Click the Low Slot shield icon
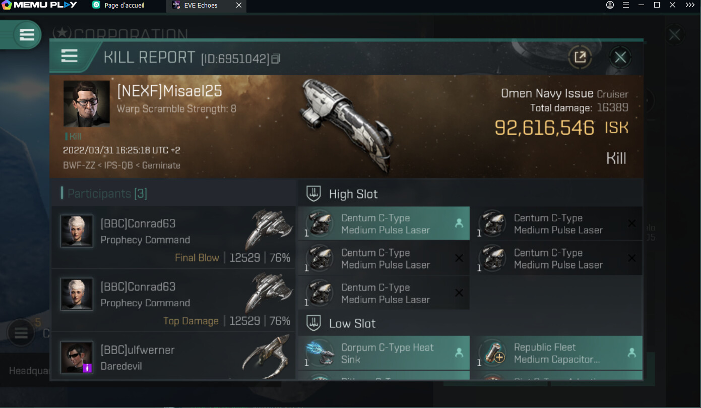The height and width of the screenshot is (408, 701). point(313,323)
